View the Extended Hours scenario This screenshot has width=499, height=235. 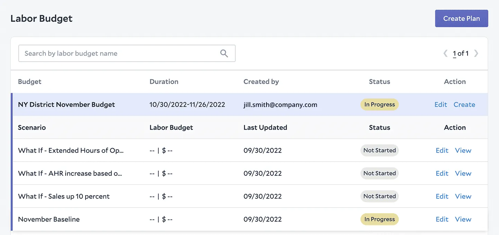tap(463, 150)
